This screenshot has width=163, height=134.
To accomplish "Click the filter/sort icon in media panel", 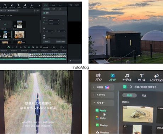I will pos(34,11).
